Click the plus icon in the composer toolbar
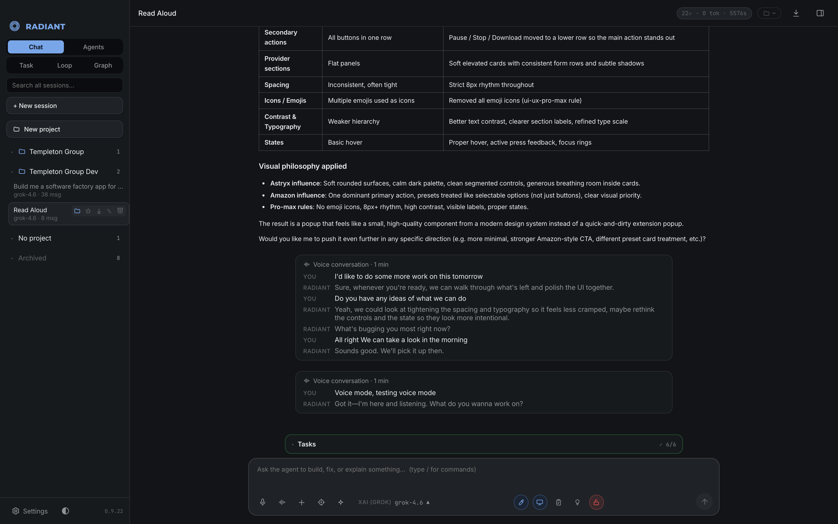Screen dimensions: 838x524 coord(302,502)
